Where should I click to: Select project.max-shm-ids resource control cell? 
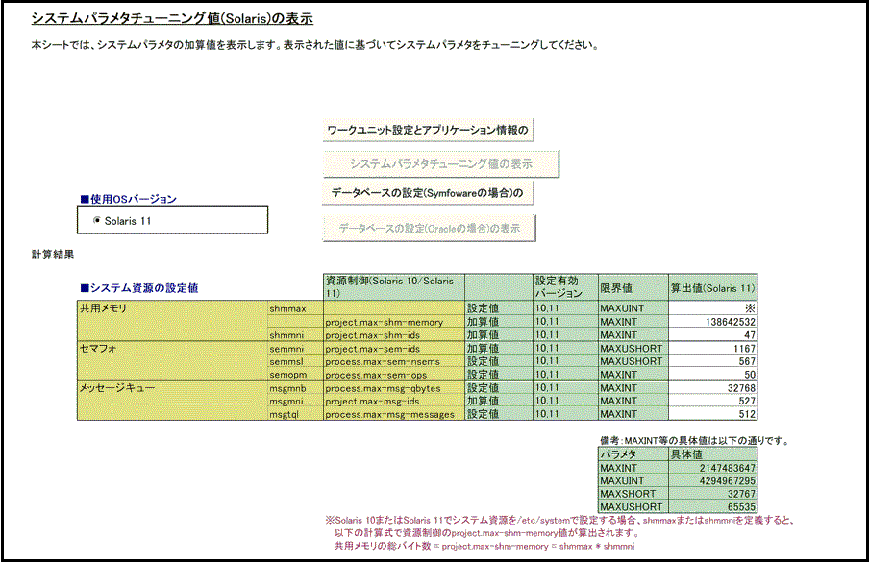pyautogui.click(x=393, y=335)
